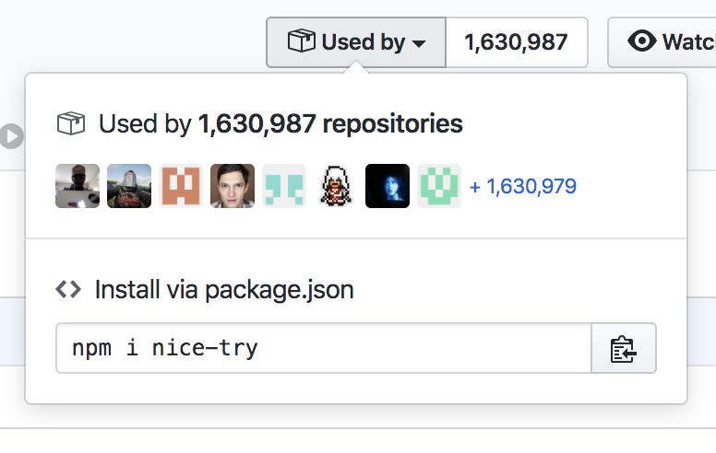
Task: Open the dark blue glowing face avatar
Action: [388, 186]
